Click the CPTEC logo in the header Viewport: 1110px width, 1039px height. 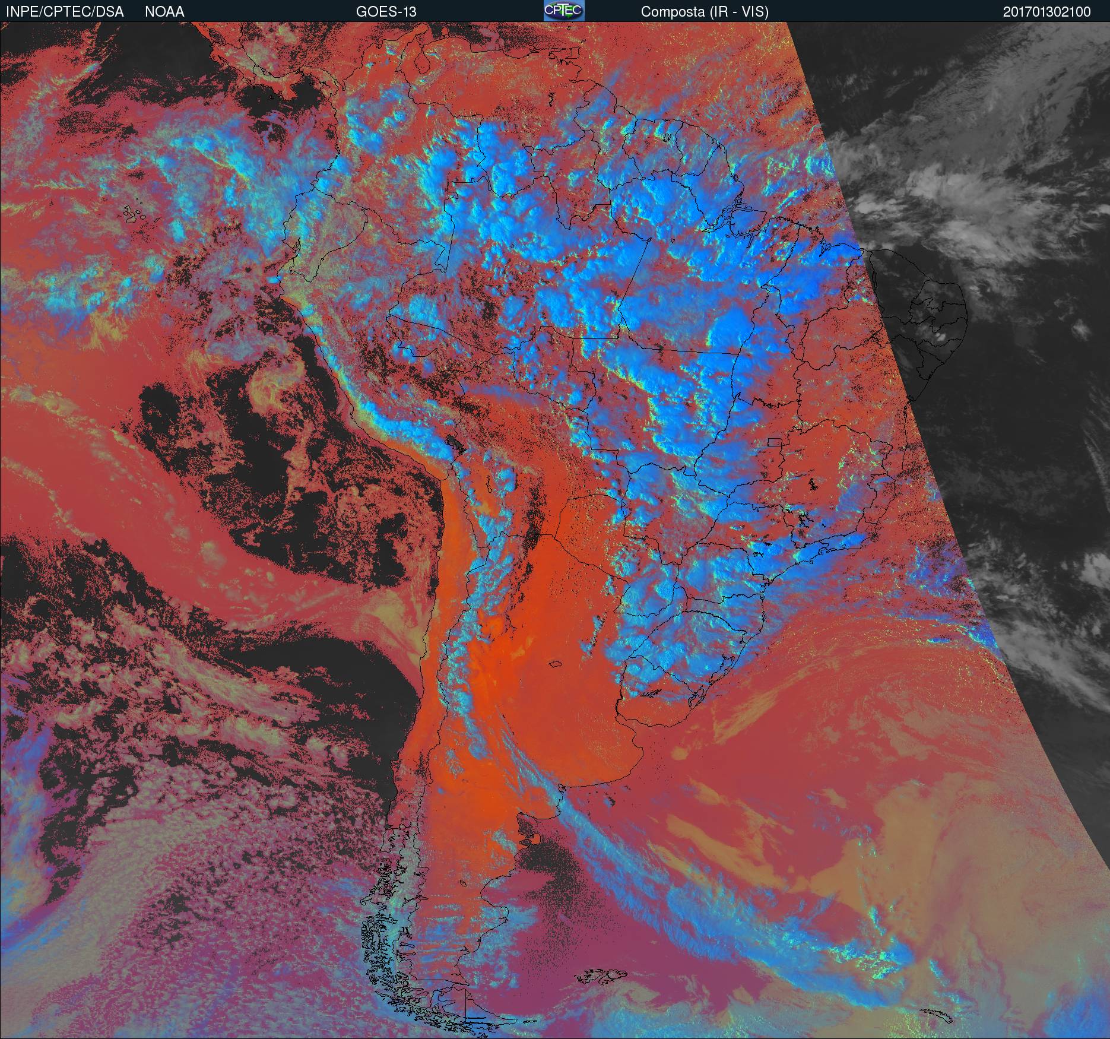point(564,11)
